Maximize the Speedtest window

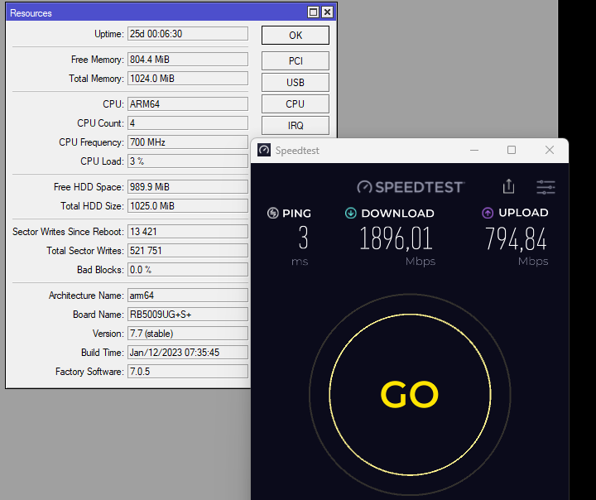[x=512, y=150]
